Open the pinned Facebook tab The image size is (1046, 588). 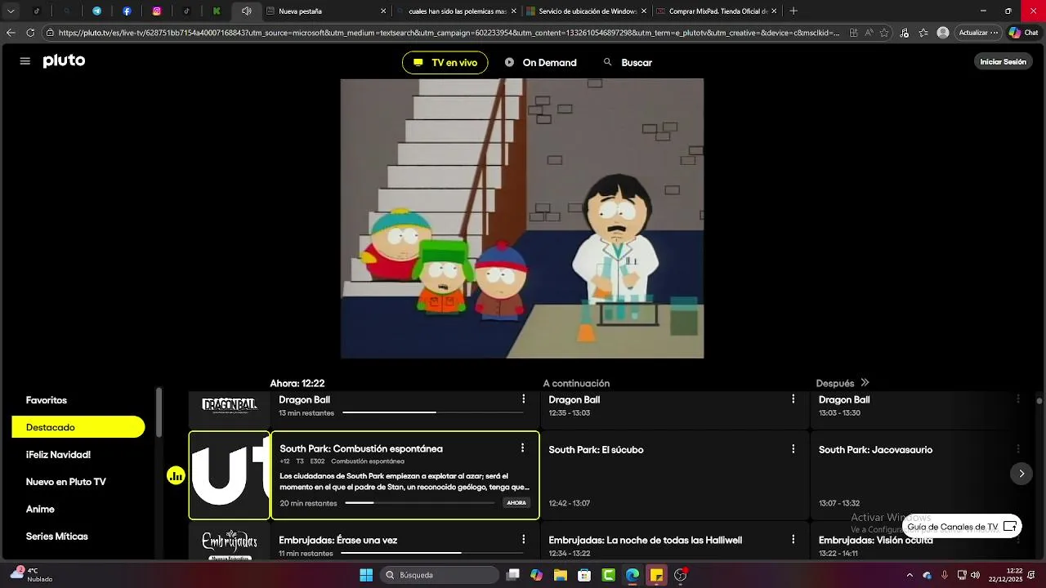point(127,11)
